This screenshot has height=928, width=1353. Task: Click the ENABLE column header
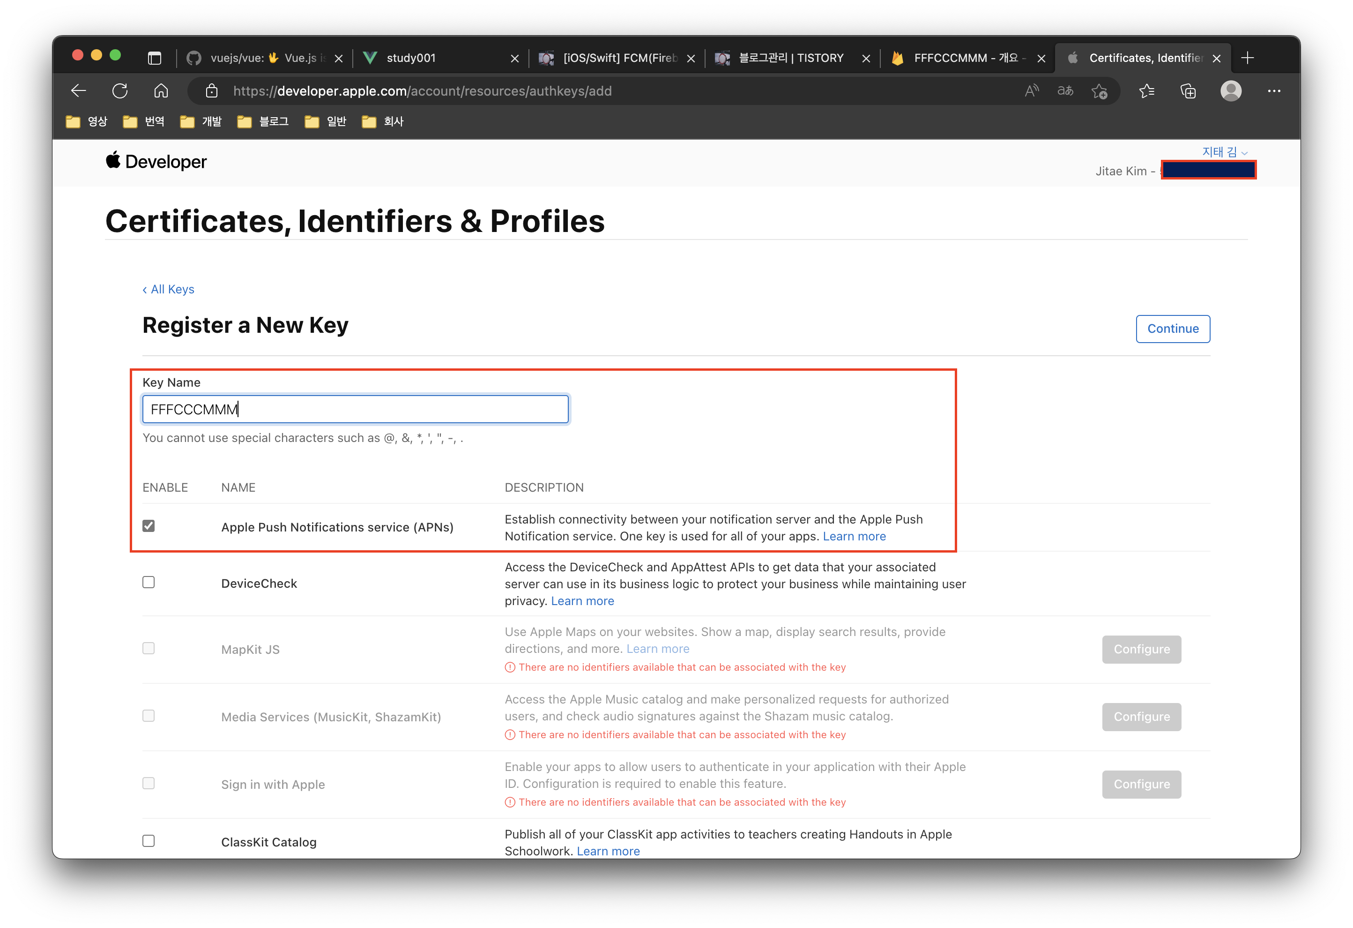click(x=165, y=487)
